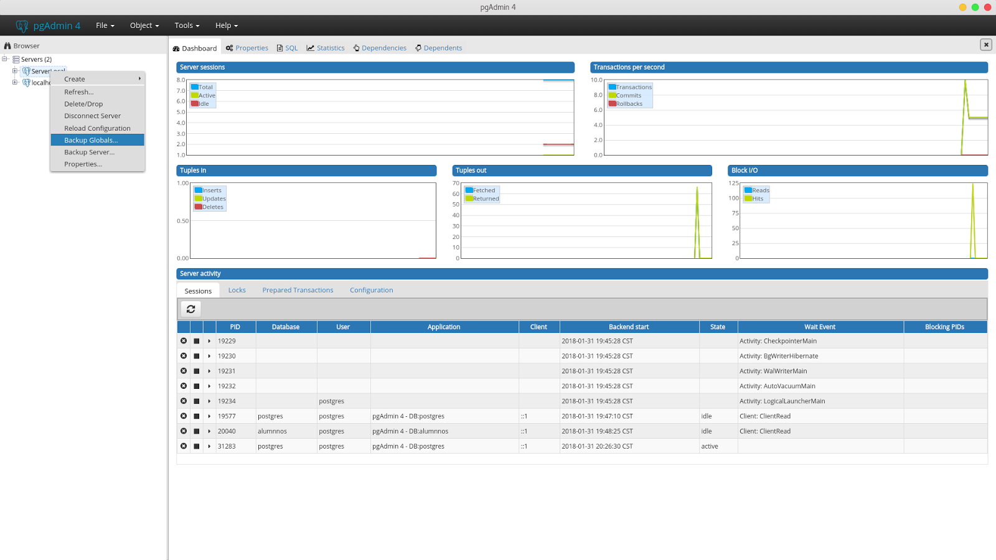Switch to the SQL tab

[x=288, y=48]
